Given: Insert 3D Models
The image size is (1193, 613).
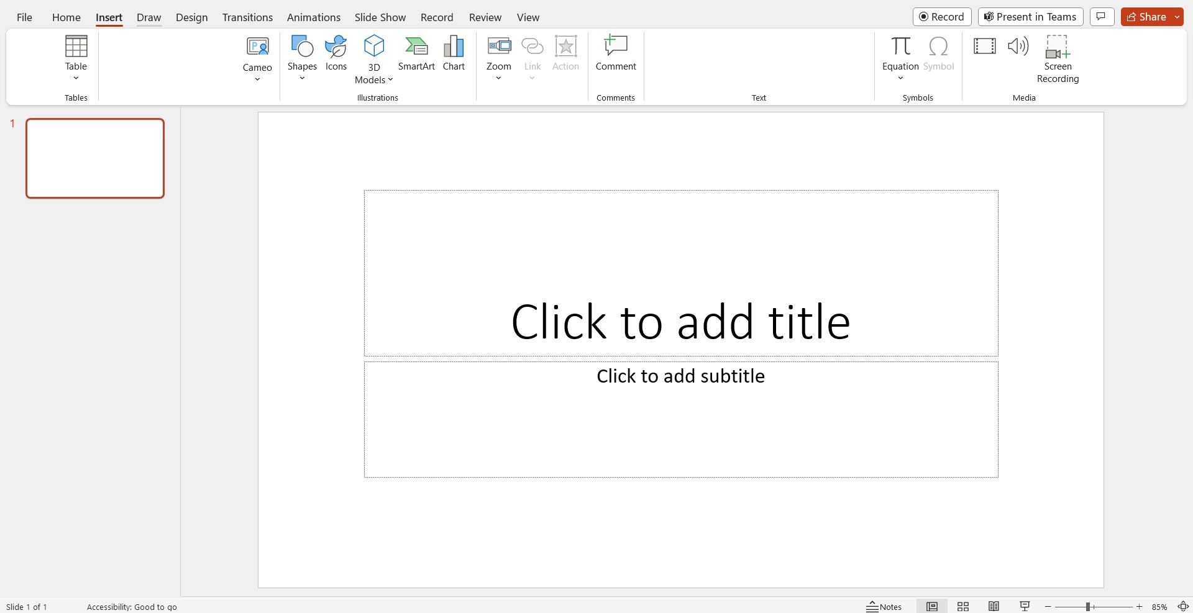Looking at the screenshot, I should tap(374, 59).
